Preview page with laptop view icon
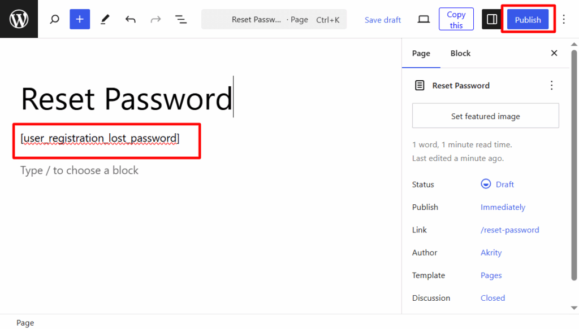The image size is (579, 329). [x=424, y=19]
